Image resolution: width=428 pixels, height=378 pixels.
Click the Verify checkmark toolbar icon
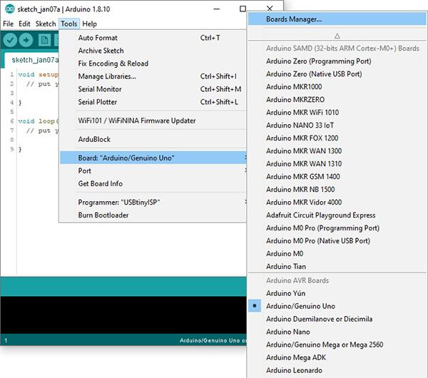click(x=10, y=40)
